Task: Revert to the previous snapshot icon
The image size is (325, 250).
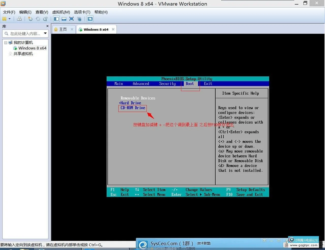Action: click(x=38, y=19)
